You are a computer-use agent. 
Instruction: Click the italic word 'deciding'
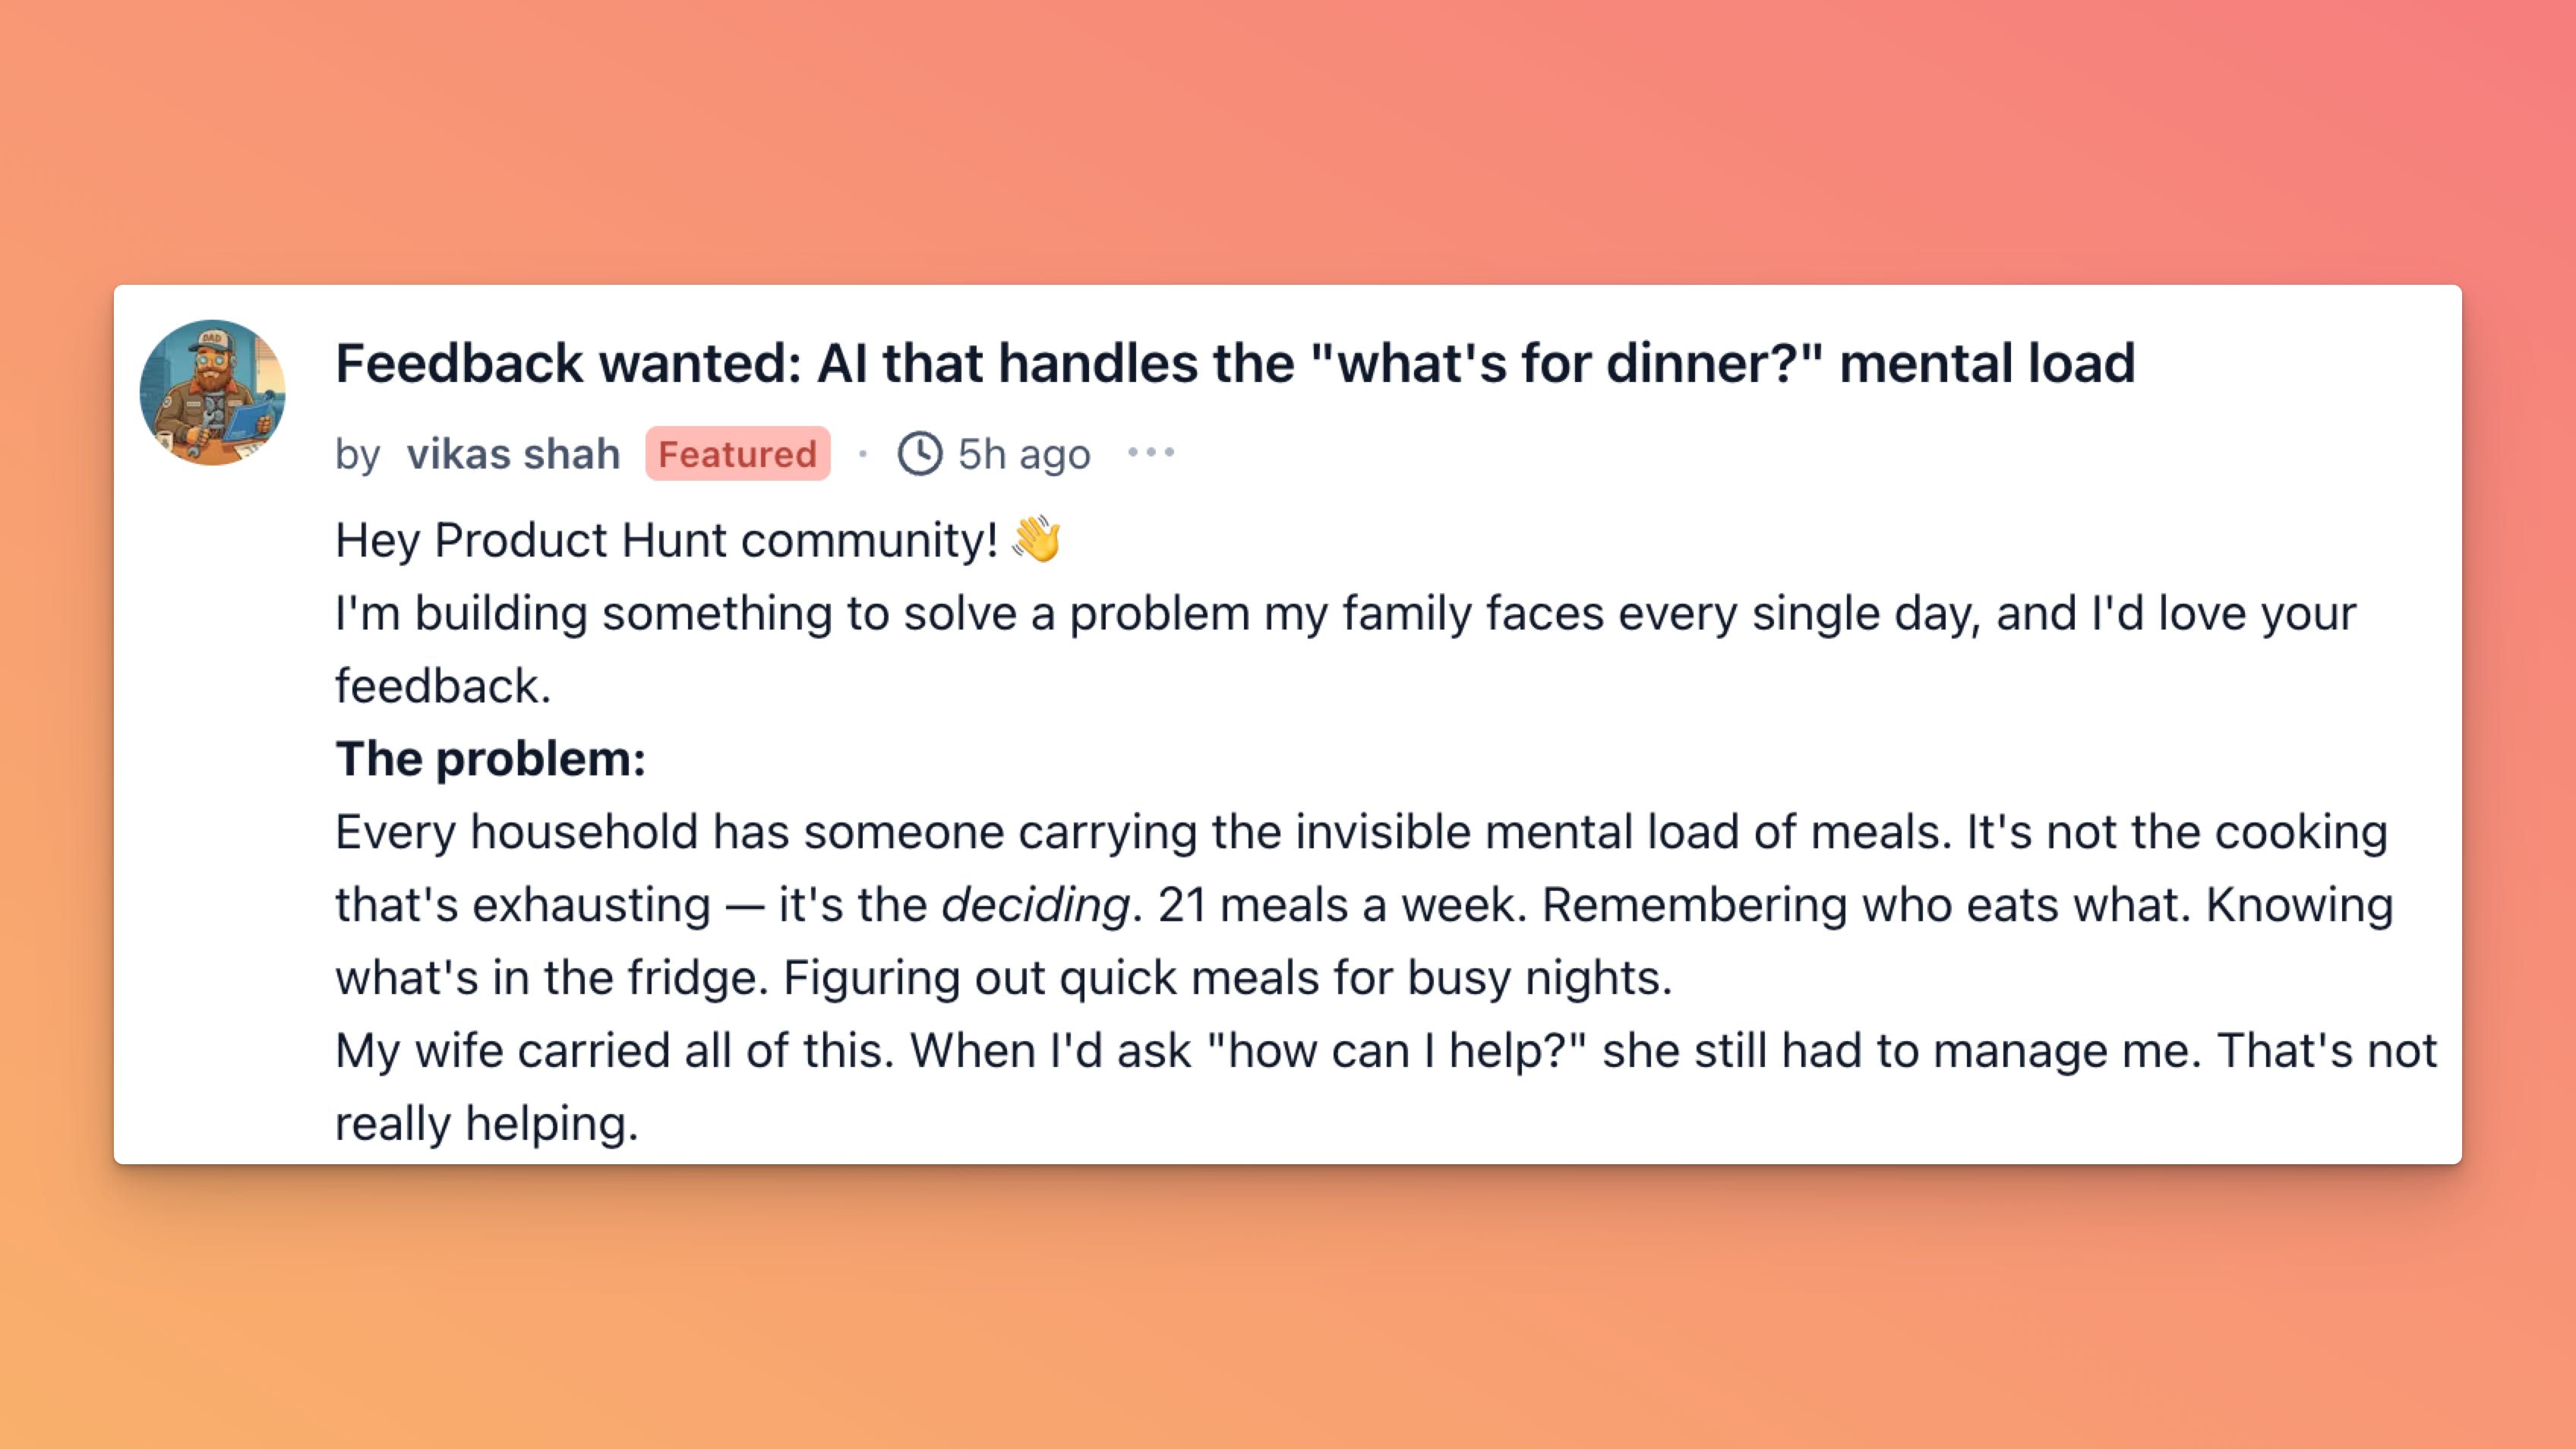[1035, 905]
